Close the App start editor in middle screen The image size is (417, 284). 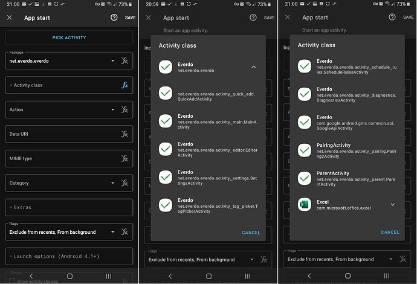[149, 18]
